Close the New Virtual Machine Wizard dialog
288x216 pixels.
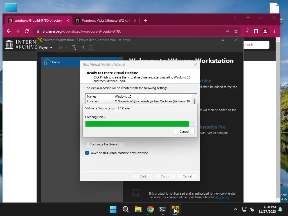click(196, 64)
